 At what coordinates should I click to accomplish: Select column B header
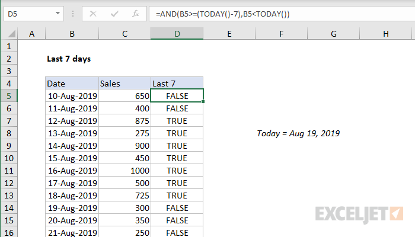pyautogui.click(x=72, y=34)
